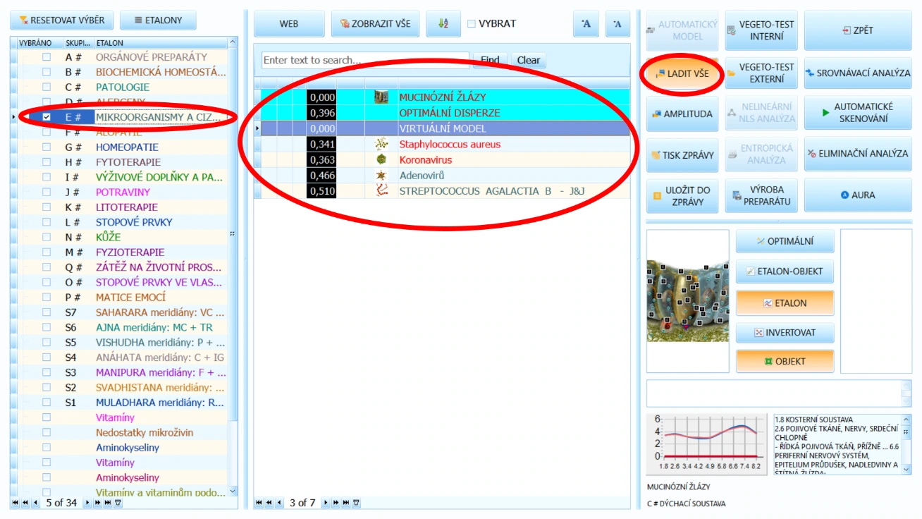Screen dimensions: 922x519
Task: Click the sort A-Z icon button
Action: [443, 23]
